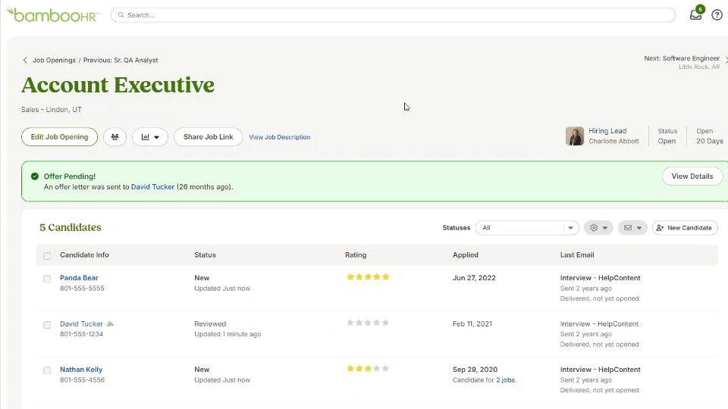Viewport: 728px width, 409px height.
Task: Click David Tucker's Reviewed status
Action: click(210, 323)
